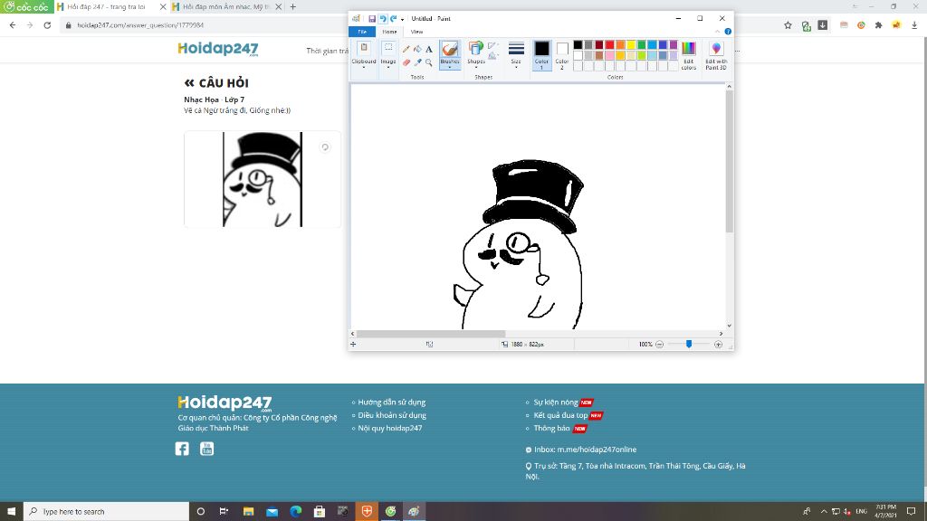The height and width of the screenshot is (521, 927).
Task: Open Microsoft Edge from the taskbar
Action: [296, 512]
